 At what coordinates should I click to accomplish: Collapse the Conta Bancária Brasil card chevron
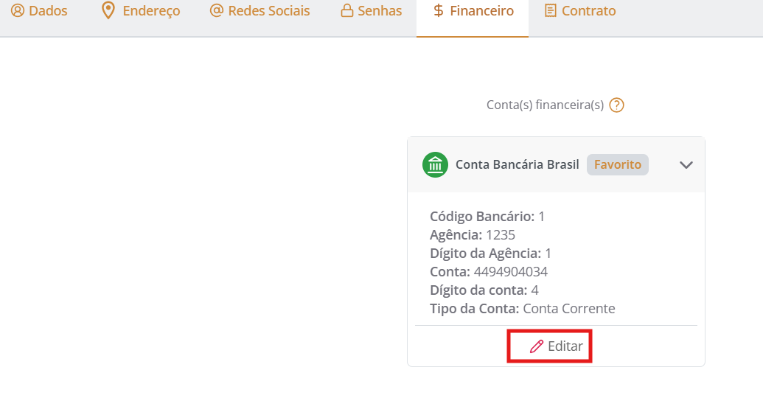point(686,165)
